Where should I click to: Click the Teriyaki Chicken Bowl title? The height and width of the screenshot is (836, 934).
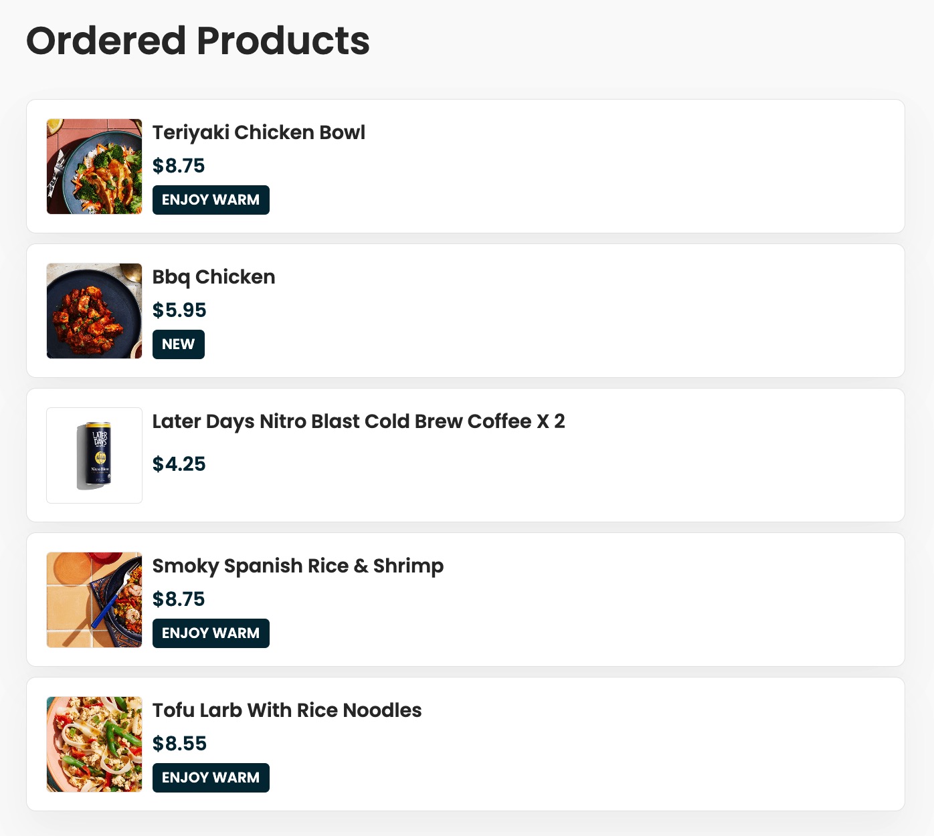click(x=259, y=132)
